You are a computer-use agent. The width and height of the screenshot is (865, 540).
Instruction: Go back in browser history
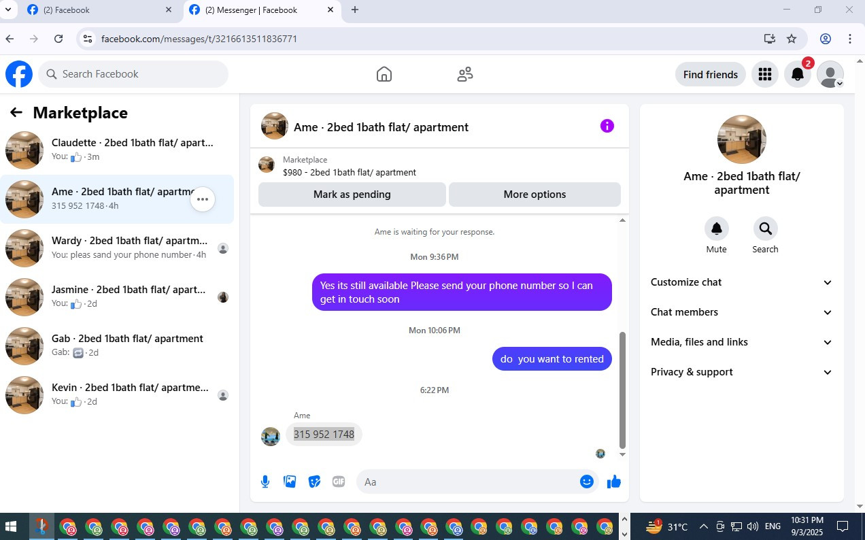click(10, 39)
